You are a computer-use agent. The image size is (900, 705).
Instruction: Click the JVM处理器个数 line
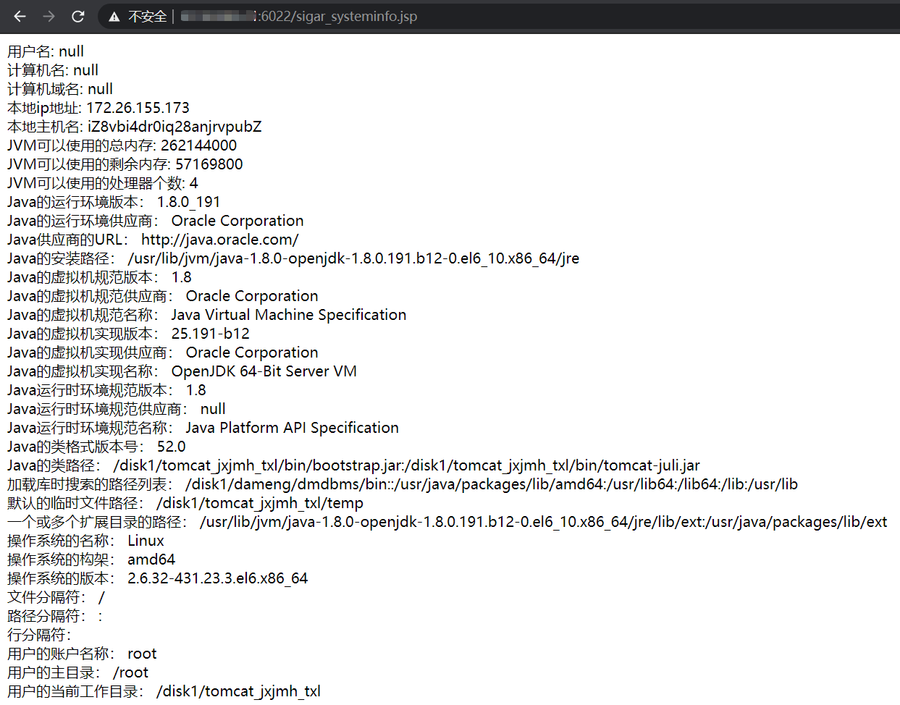click(103, 183)
